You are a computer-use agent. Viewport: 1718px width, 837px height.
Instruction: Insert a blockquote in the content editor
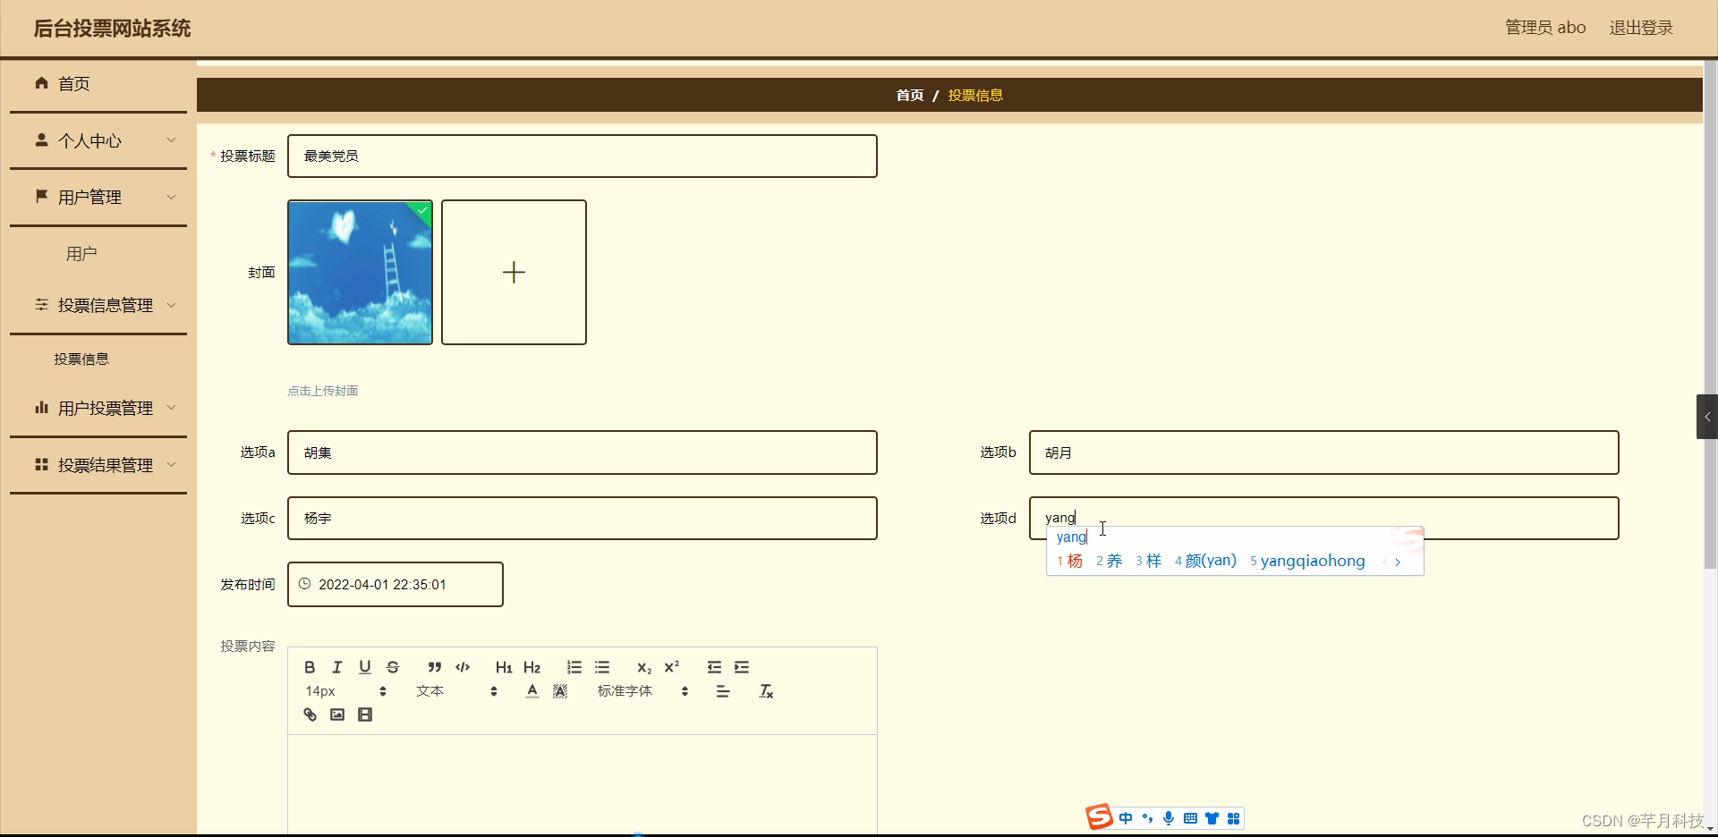[x=434, y=666]
